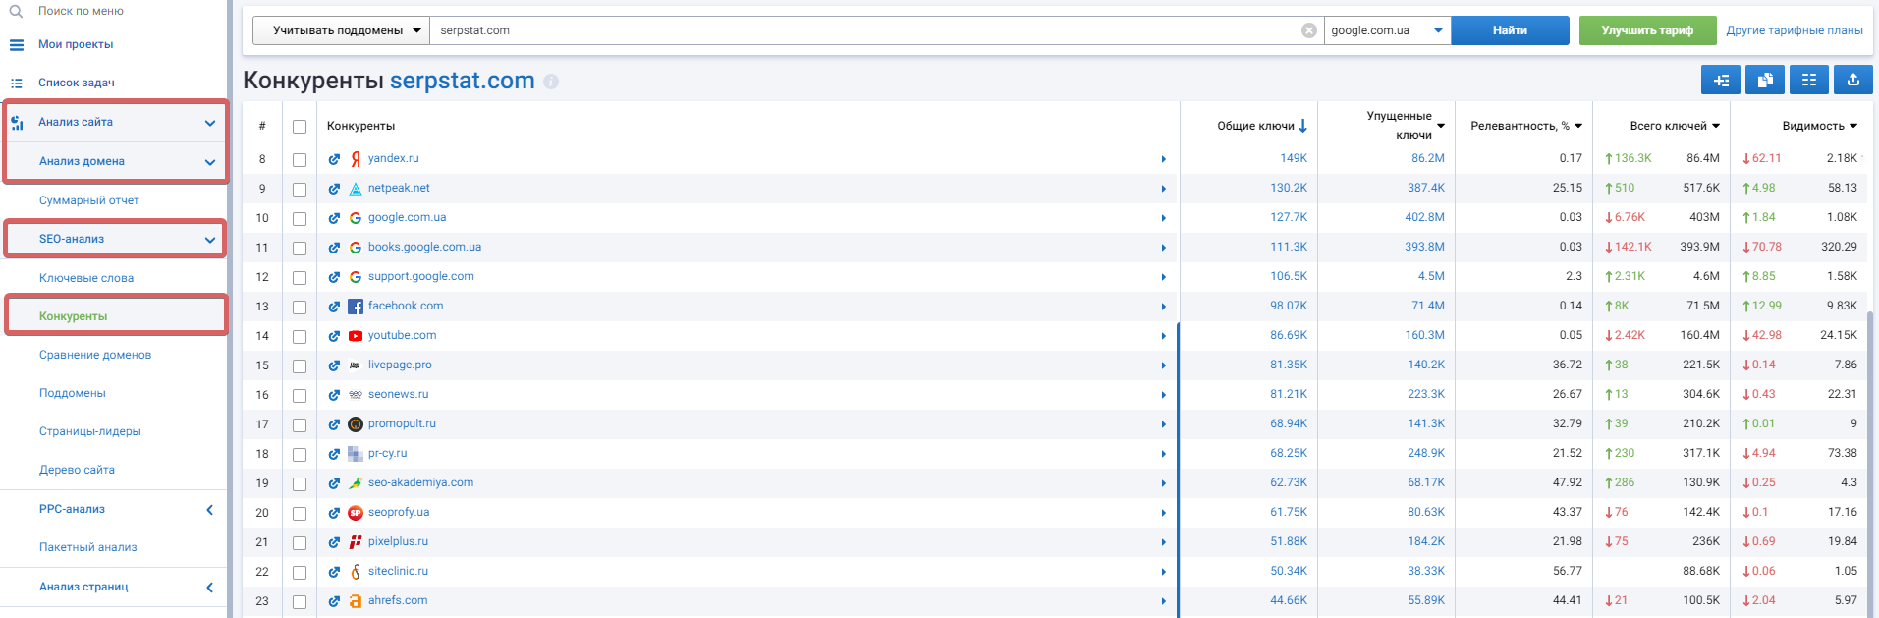The height and width of the screenshot is (618, 1879).
Task: Check the select-all checkbox in table header
Action: point(300,127)
